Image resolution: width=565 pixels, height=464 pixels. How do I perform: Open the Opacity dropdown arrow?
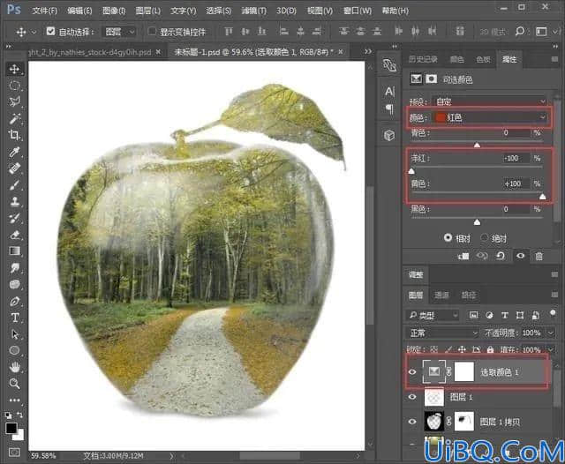point(551,333)
